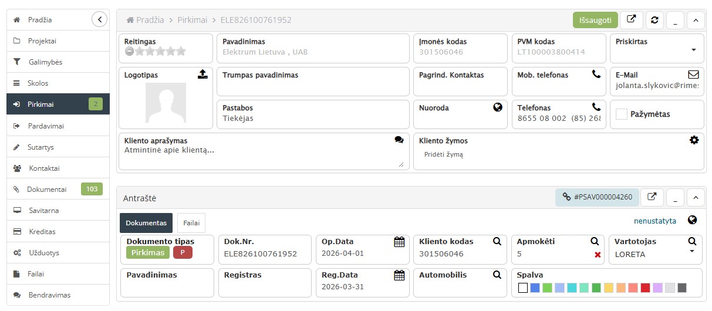This screenshot has width=712, height=311.
Task: Select the red color swatch in Spalva
Action: [x=645, y=288]
